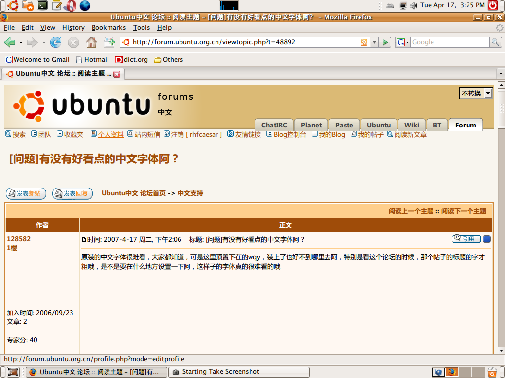
Task: Click the system monitor graph applet
Action: (229, 5)
